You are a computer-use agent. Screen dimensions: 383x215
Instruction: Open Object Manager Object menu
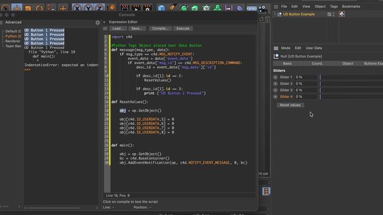pos(320,7)
